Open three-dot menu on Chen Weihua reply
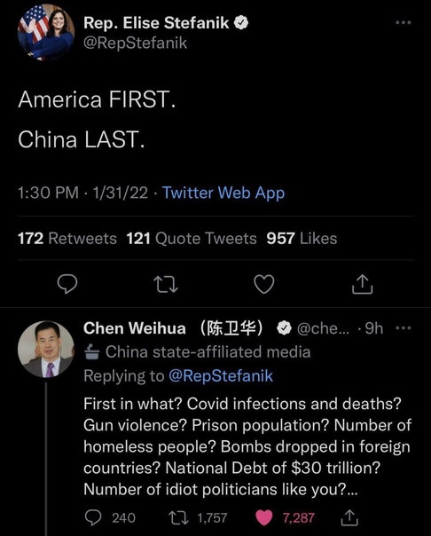The image size is (431, 536). click(403, 328)
